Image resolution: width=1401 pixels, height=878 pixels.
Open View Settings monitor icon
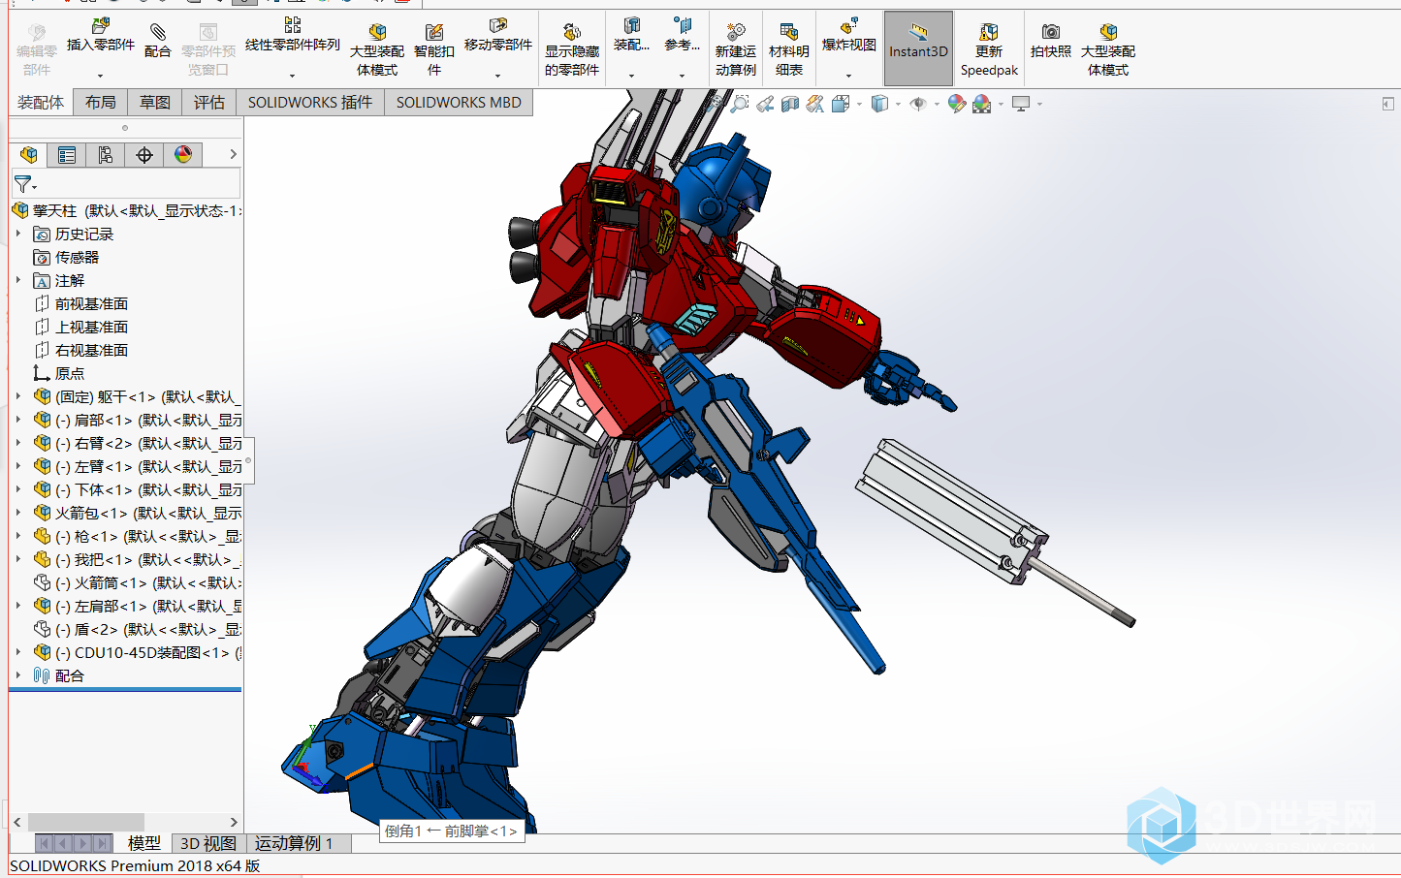(x=1021, y=104)
